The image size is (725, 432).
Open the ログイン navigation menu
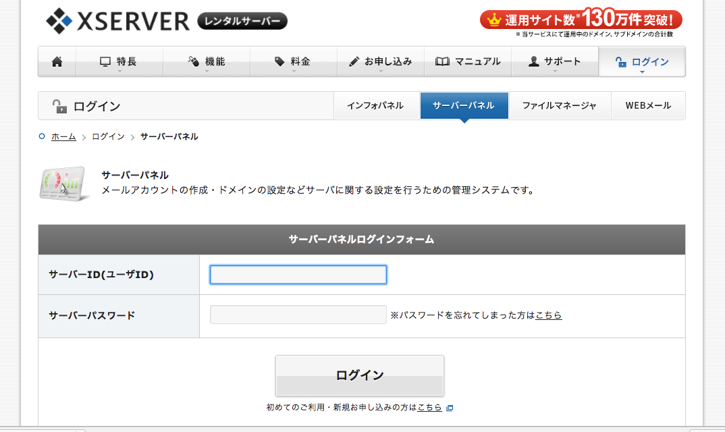point(642,61)
